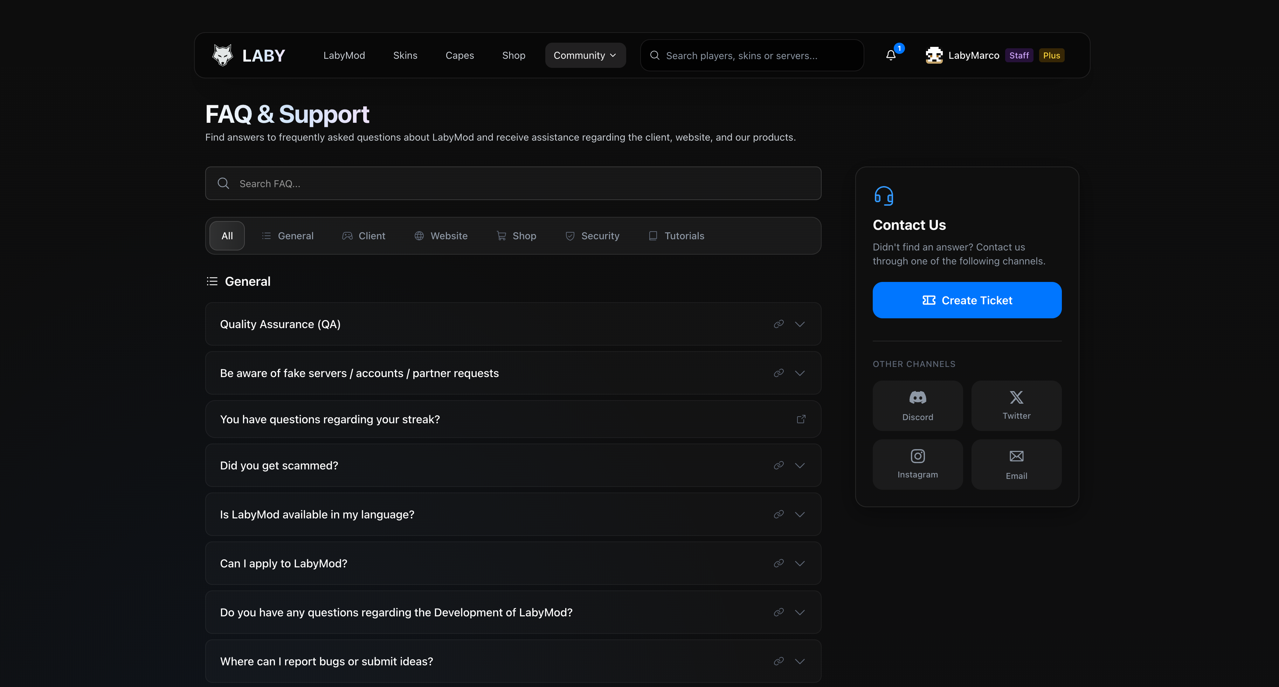Copy link for Did you get scammed entry
Viewport: 1279px width, 687px height.
pos(779,465)
